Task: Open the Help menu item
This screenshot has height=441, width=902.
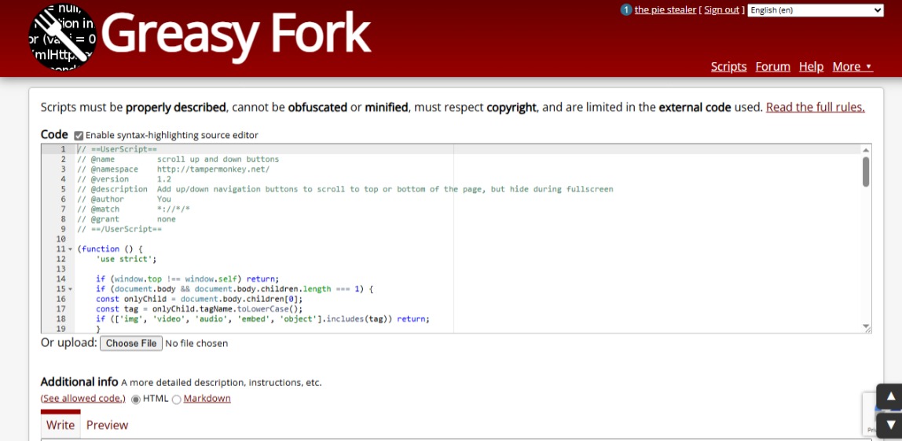Action: pyautogui.click(x=811, y=67)
